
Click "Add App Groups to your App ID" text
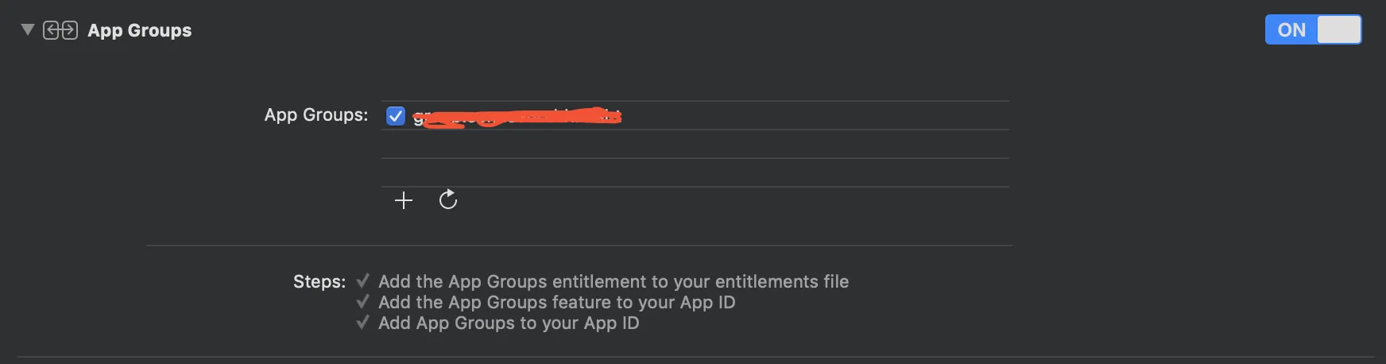pyautogui.click(x=509, y=323)
